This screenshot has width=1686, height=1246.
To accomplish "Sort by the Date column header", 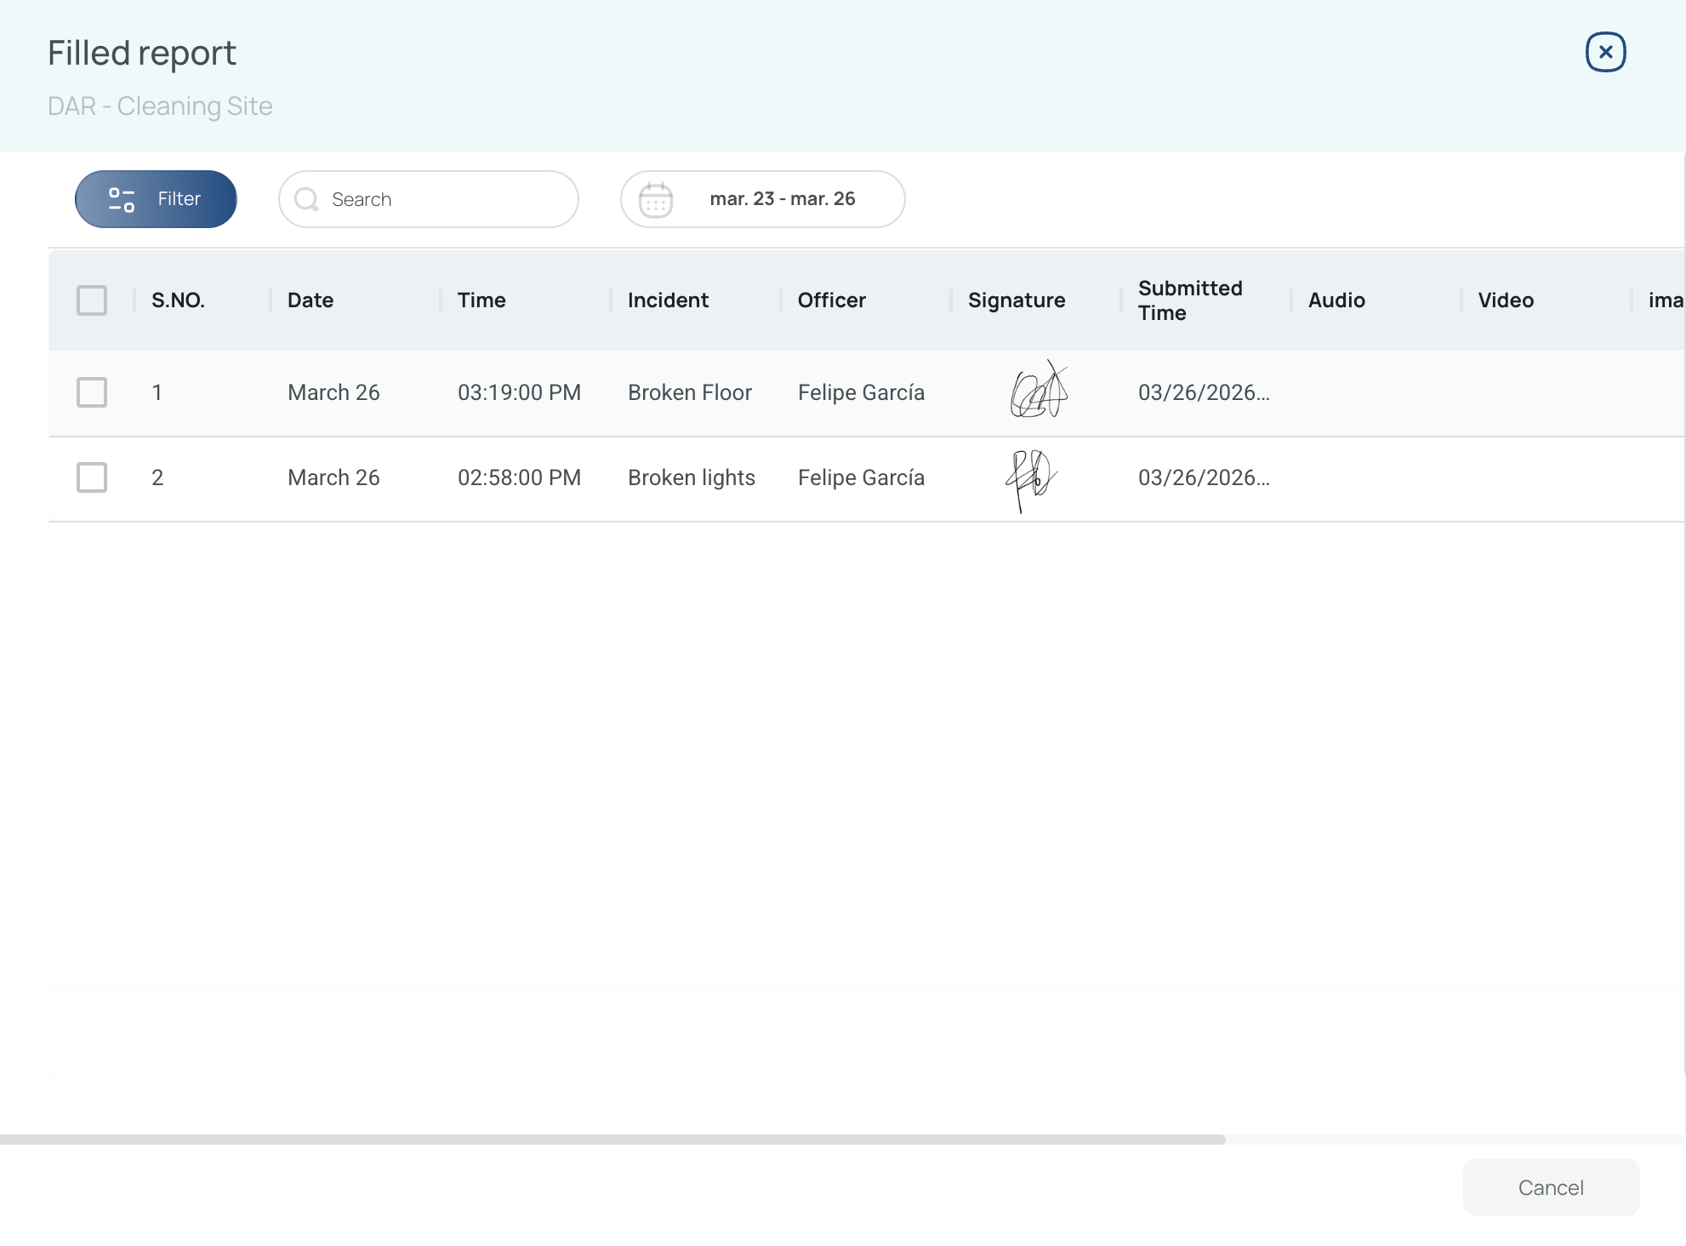I will pos(310,300).
